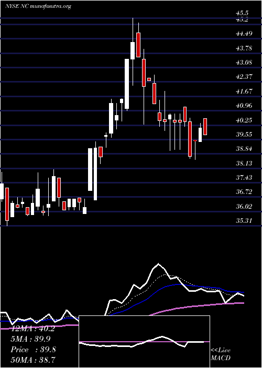Select the 41.67 price level label
262x368 pixels.
click(244, 91)
